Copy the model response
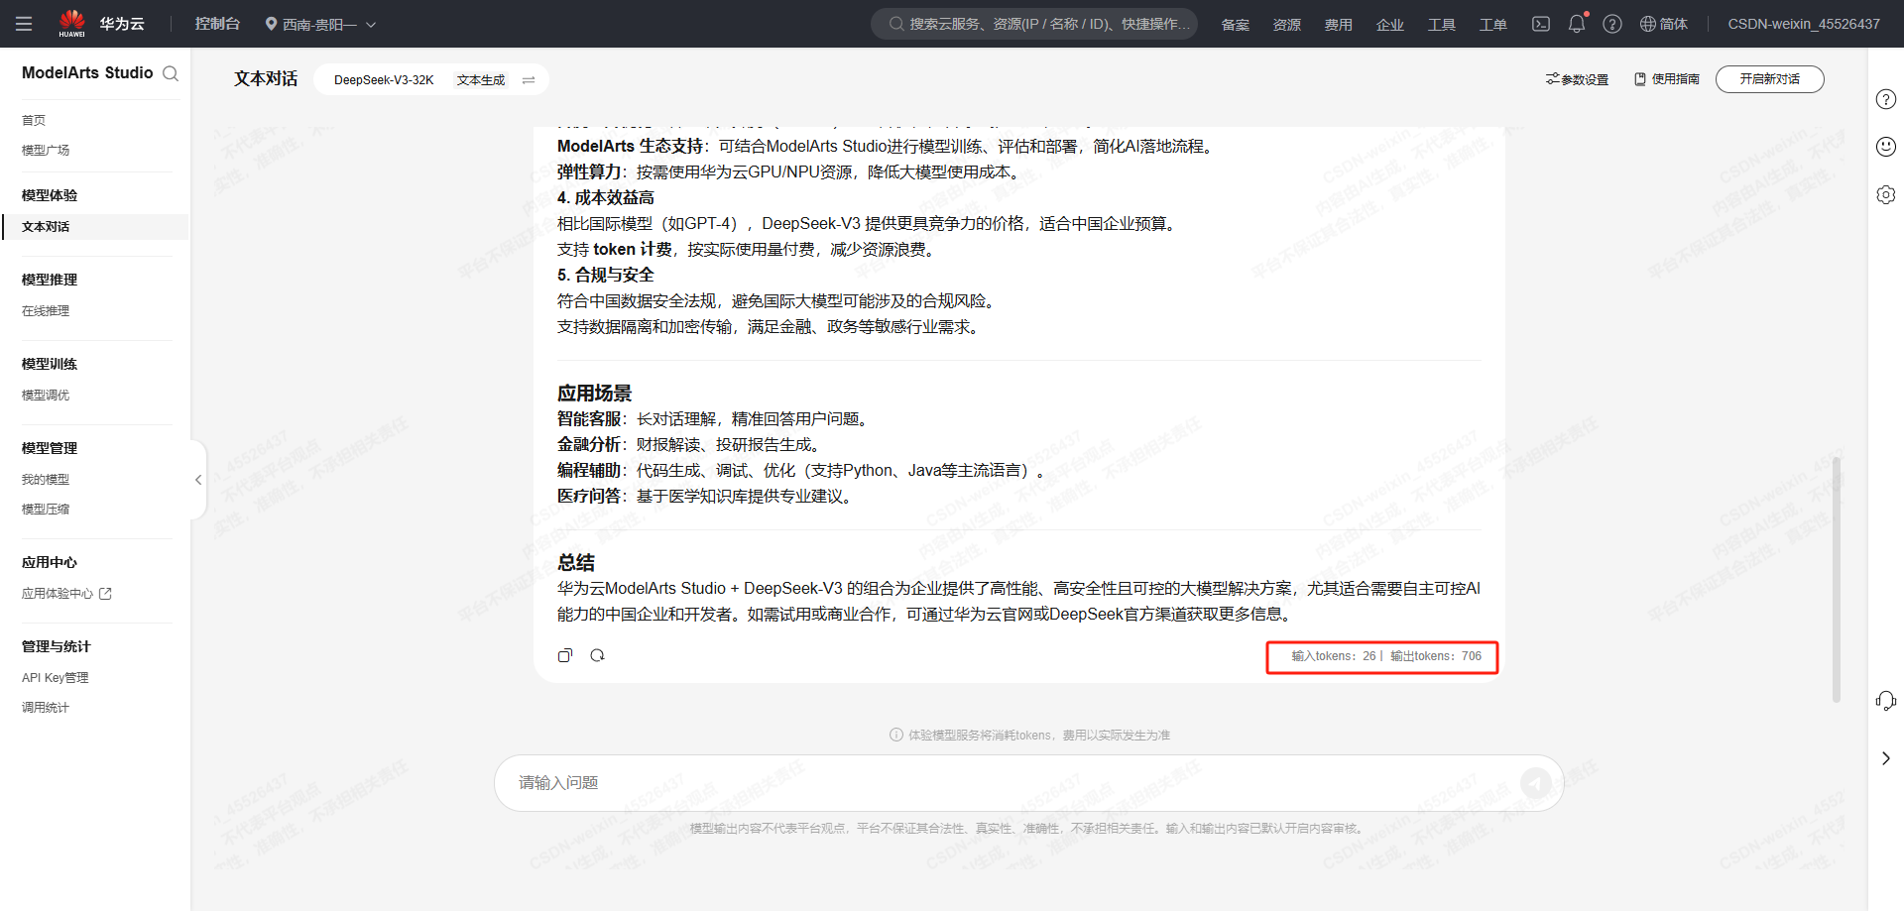This screenshot has width=1904, height=911. 565,655
